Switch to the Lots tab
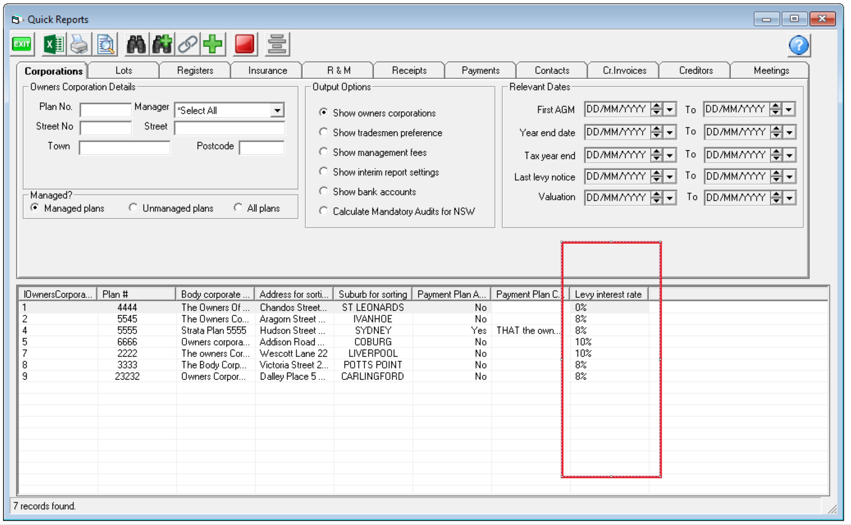851x525 pixels. point(124,71)
